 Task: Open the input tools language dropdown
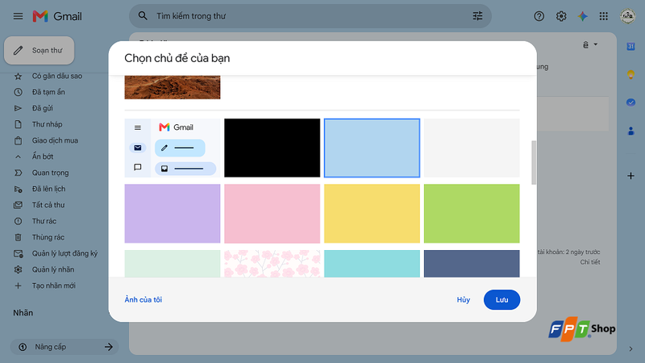[590, 44]
